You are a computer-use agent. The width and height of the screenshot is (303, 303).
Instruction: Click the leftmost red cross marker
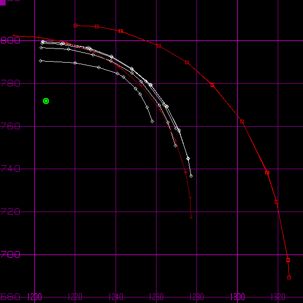point(14,36)
